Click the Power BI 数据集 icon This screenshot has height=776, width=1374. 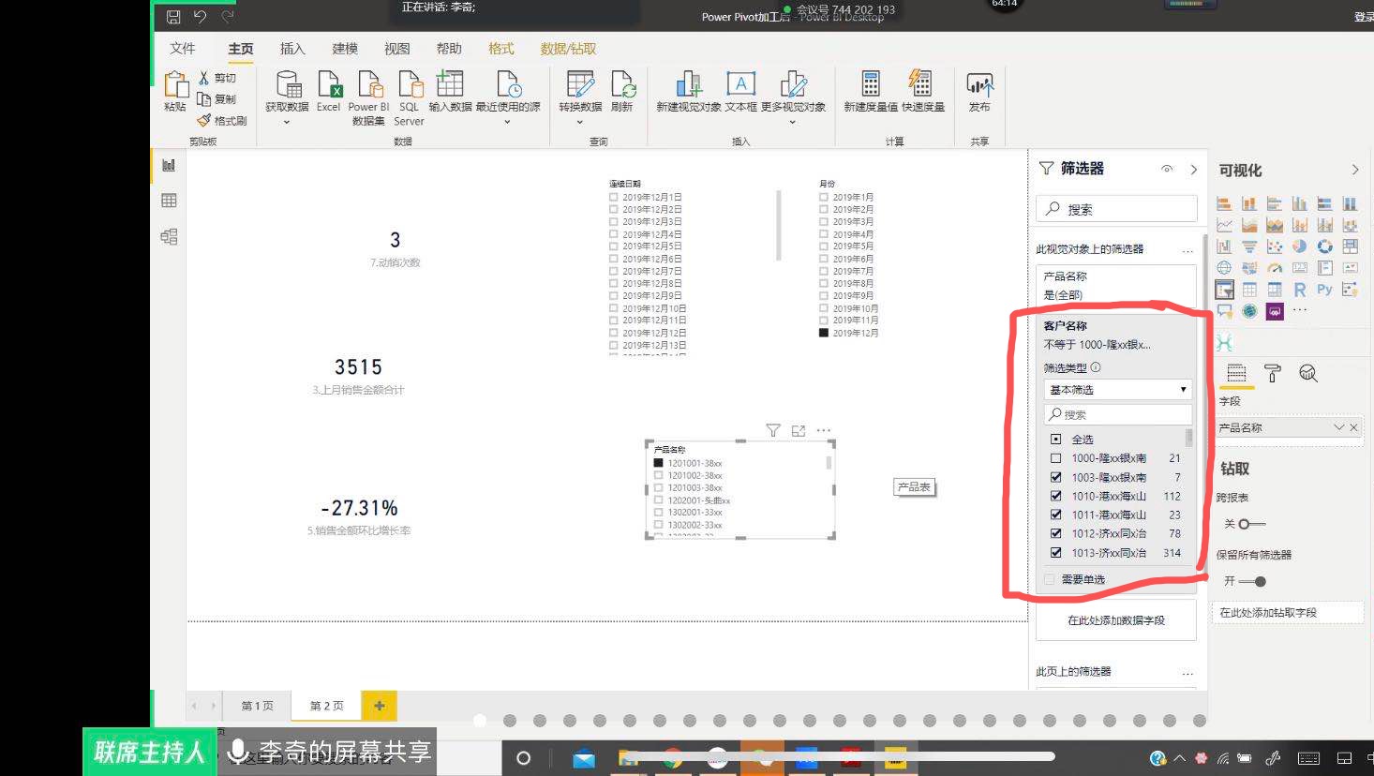click(369, 84)
